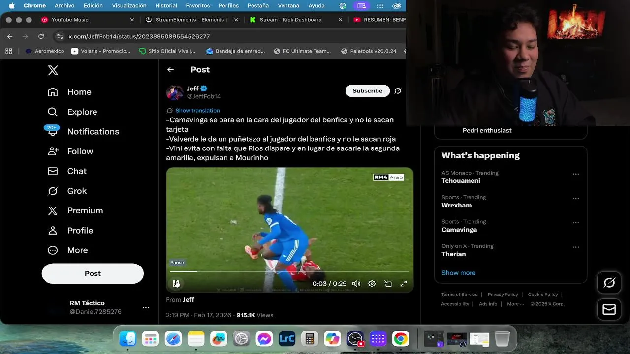The image size is (630, 354).
Task: Open Camavinga trending topic
Action: (459, 230)
